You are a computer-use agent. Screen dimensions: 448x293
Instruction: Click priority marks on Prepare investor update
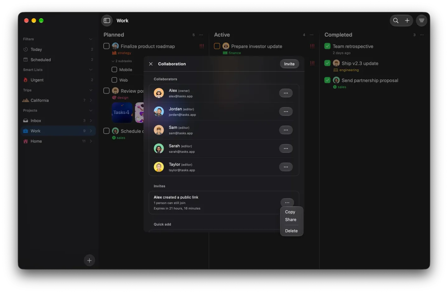(x=312, y=46)
